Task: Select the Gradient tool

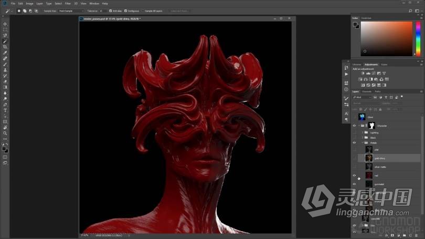Action: (5, 87)
